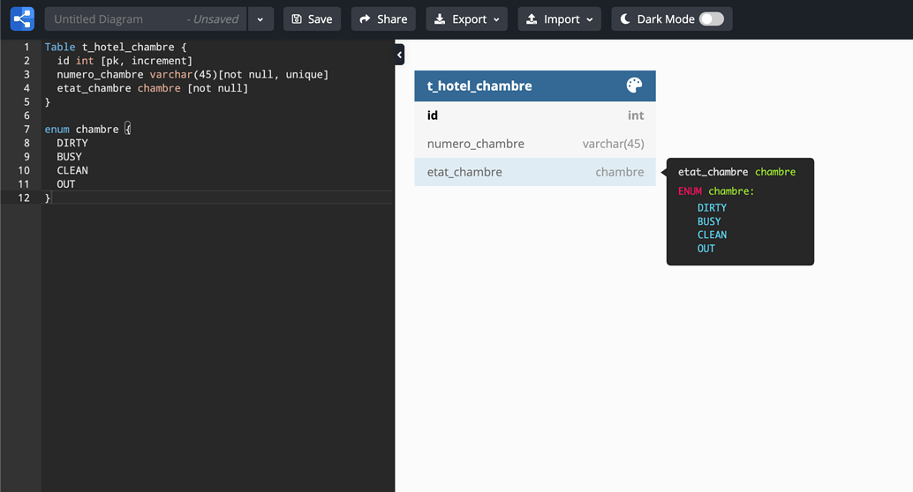Click the 'int' type in diagram table

(636, 116)
